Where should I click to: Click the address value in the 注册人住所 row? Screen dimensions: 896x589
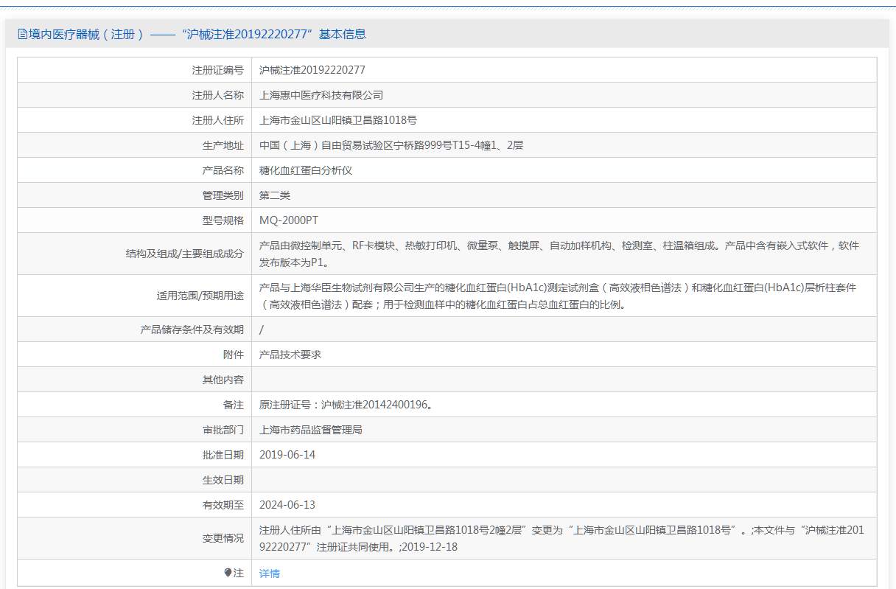point(338,120)
